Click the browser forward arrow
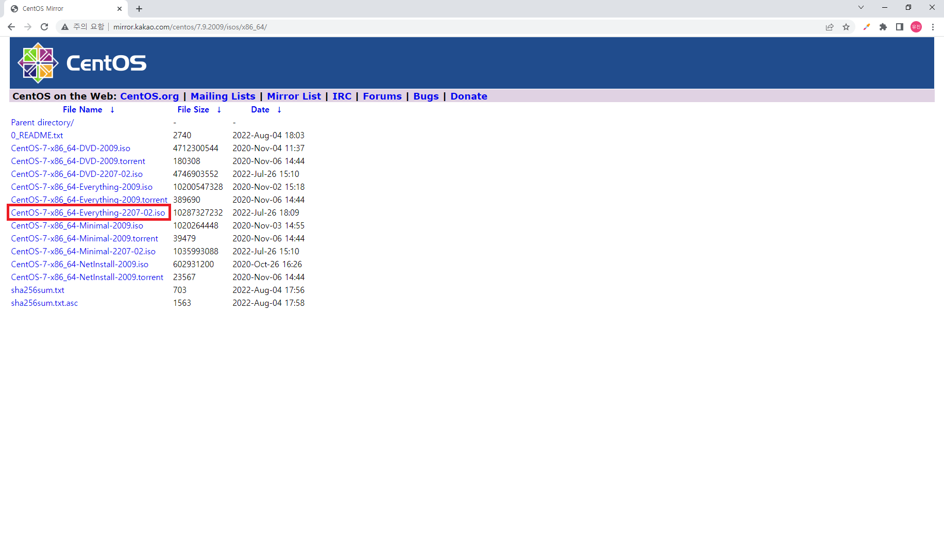 [x=28, y=27]
